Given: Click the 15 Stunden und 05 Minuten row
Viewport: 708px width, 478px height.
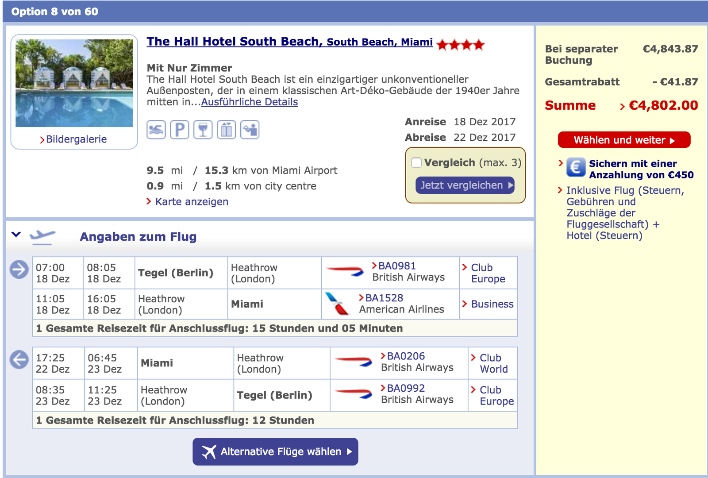Looking at the screenshot, I should coord(275,328).
